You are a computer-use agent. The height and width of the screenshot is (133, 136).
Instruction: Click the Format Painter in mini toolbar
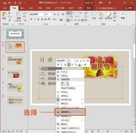pos(85,65)
